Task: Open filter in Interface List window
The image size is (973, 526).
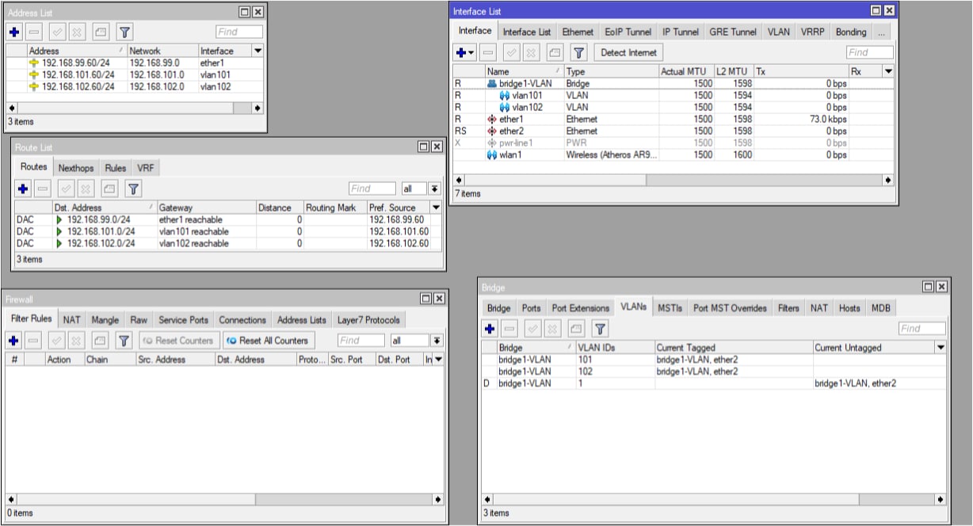Action: pyautogui.click(x=579, y=52)
